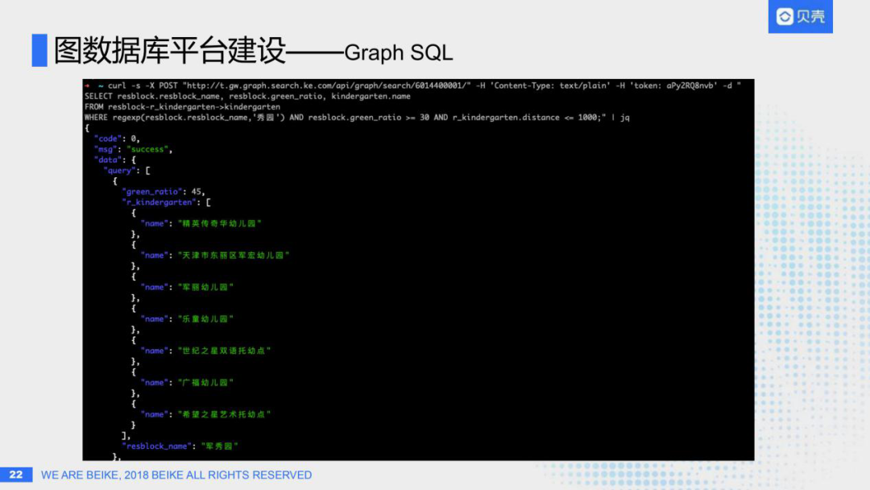Click the 'FROM resblock-r_kindergarten->kindergarten' line
The height and width of the screenshot is (490, 870).
tap(183, 106)
